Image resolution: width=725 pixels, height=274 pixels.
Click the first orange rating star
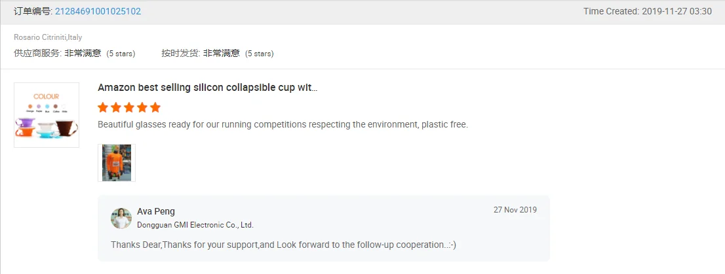(x=103, y=107)
